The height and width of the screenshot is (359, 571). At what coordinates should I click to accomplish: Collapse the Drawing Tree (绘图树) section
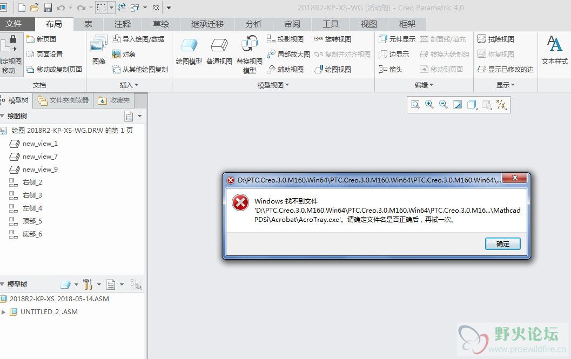(2, 116)
